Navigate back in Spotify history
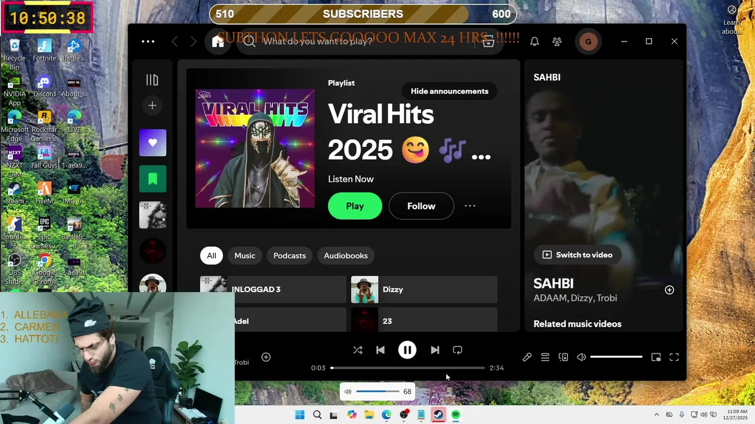 (x=175, y=41)
